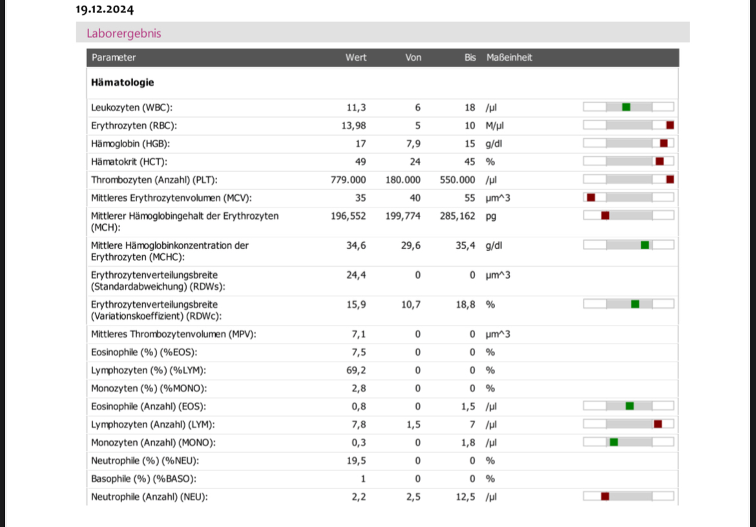Click the RDWc range indicator bar
Viewport: 756px width, 527px height.
pyautogui.click(x=629, y=304)
